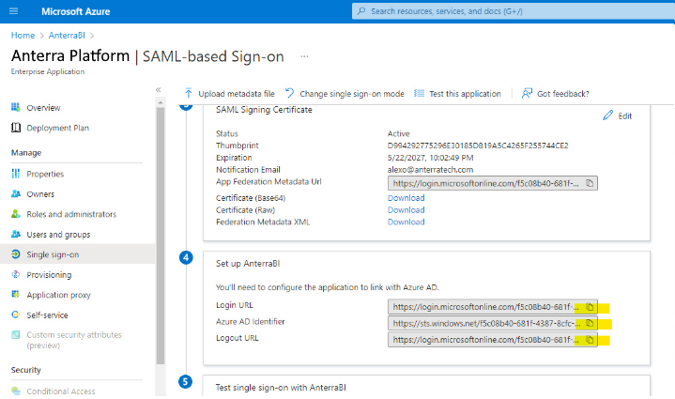
Task: Click the Owners people icon
Action: 16,193
